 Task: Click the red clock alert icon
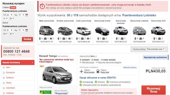click(x=42, y=6)
